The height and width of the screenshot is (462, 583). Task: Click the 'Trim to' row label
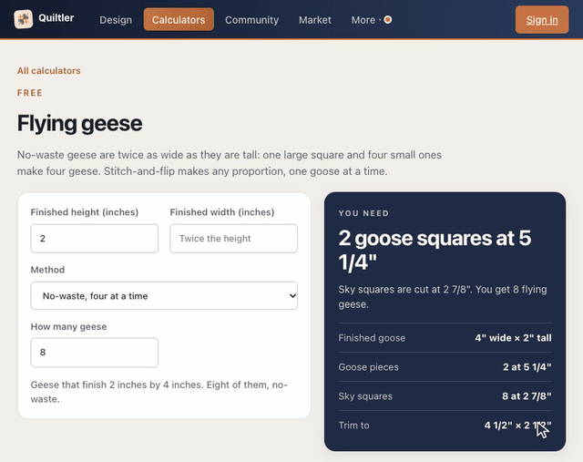click(x=353, y=426)
